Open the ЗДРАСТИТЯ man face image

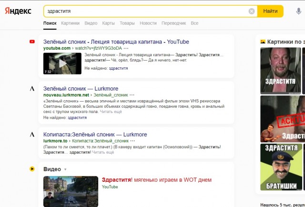pos(281,71)
